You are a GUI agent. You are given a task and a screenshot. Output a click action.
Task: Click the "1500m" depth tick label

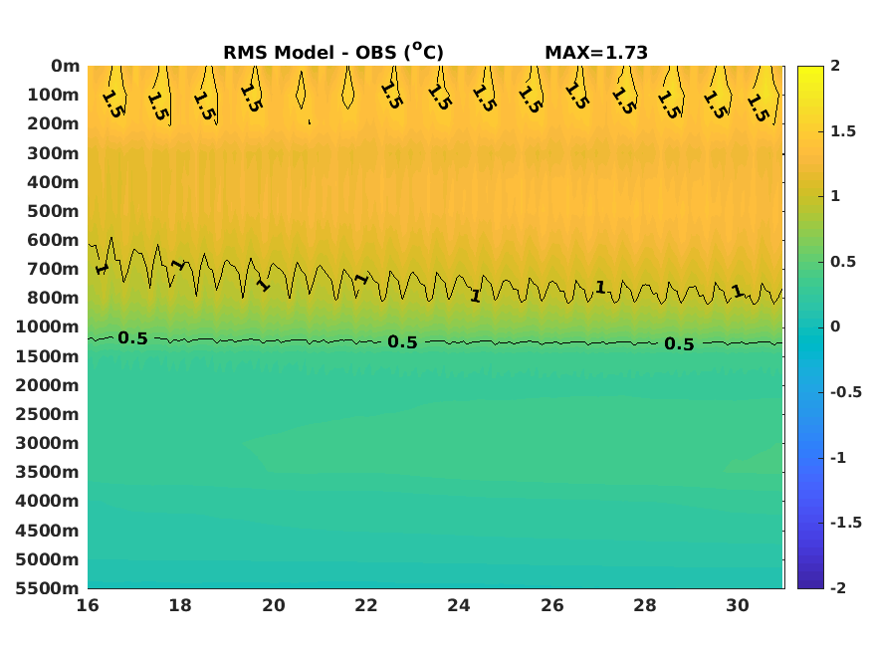tap(48, 356)
